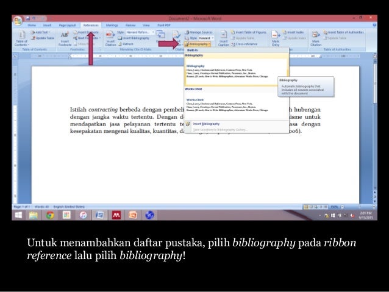This screenshot has width=389, height=292.
Task: Click the Insert Endnote button
Action: tap(86, 32)
